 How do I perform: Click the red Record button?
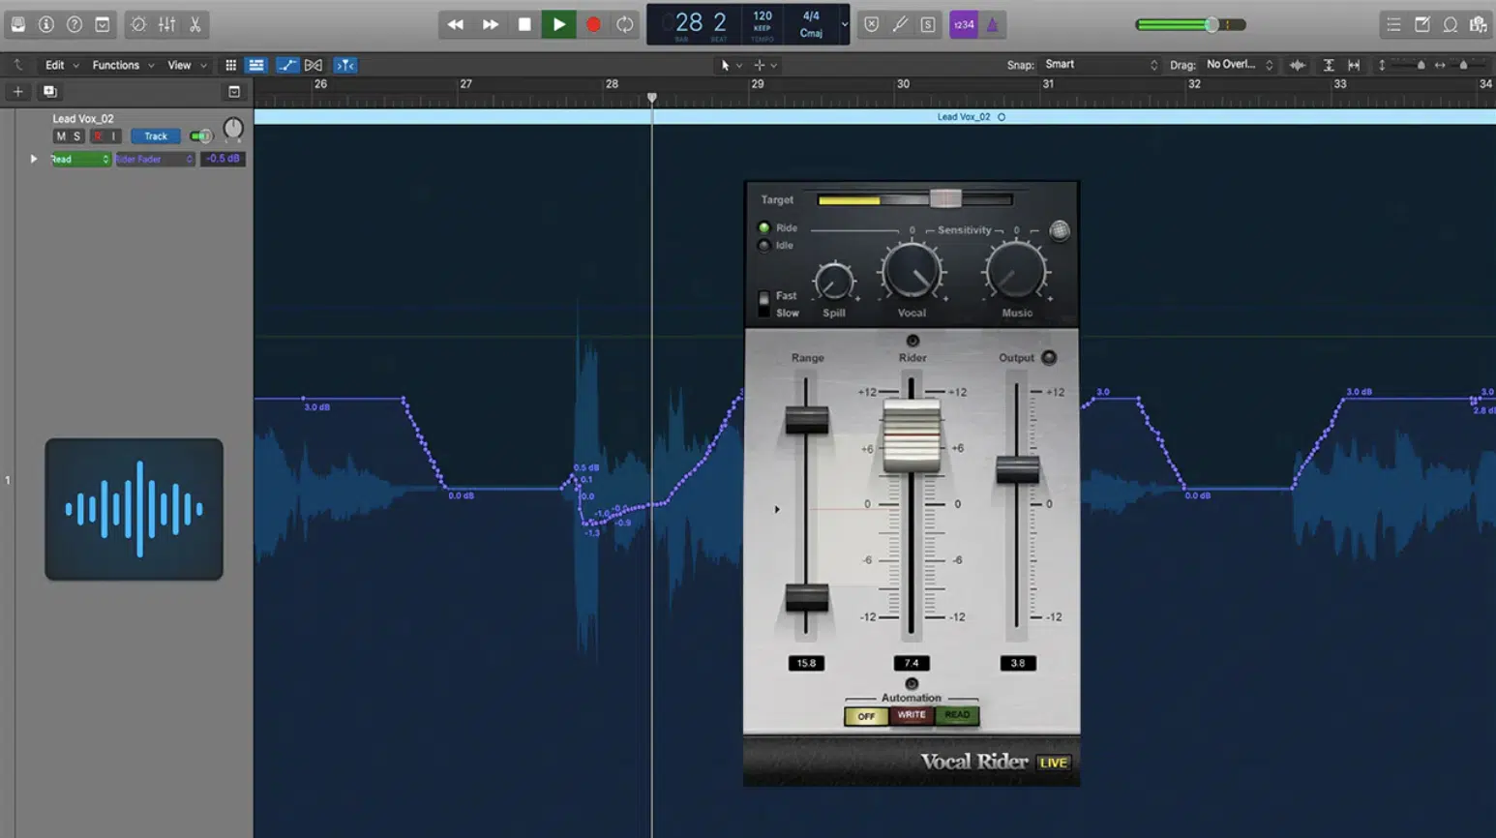point(593,24)
